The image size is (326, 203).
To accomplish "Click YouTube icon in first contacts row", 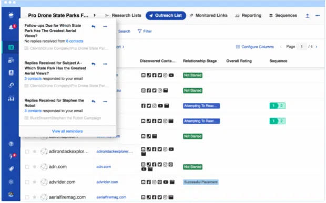I will pyautogui.click(x=171, y=75).
